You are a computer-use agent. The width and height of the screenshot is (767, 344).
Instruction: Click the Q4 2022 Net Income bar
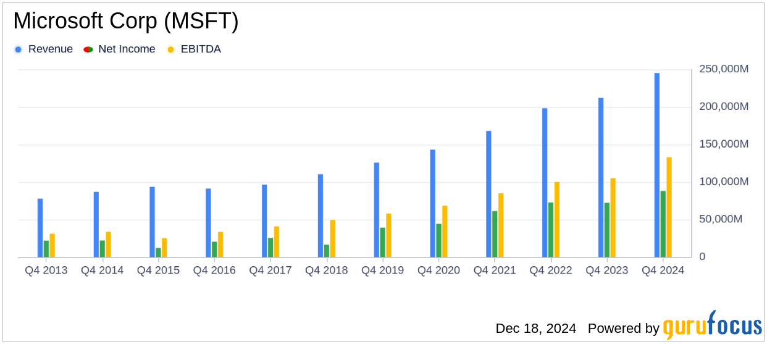point(551,230)
